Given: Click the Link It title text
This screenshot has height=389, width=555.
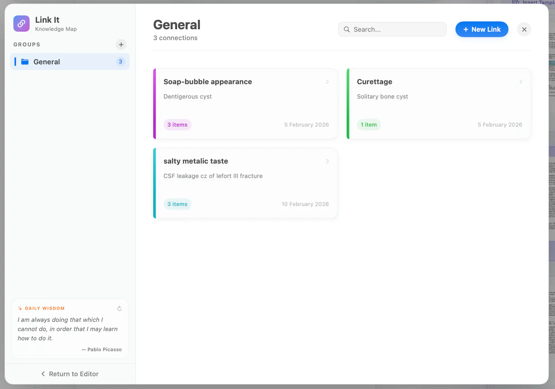Looking at the screenshot, I should pyautogui.click(x=47, y=20).
